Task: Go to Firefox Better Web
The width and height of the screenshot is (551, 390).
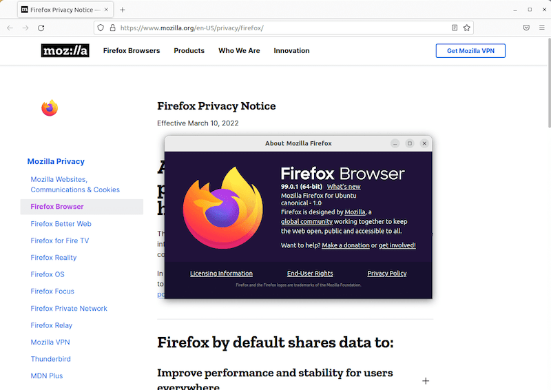Action: coord(61,224)
